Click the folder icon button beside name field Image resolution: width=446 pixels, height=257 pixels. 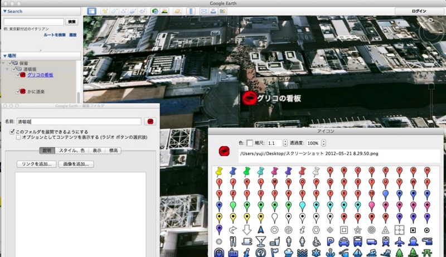(x=150, y=122)
